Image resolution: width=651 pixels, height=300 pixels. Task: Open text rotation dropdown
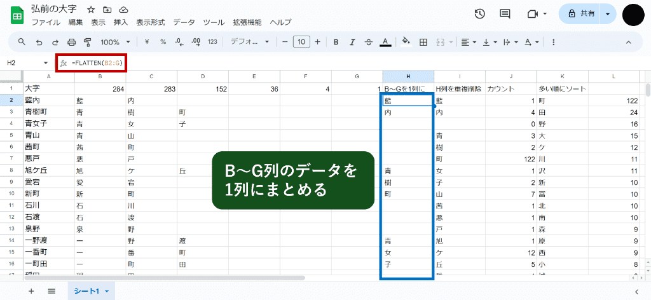(531, 42)
